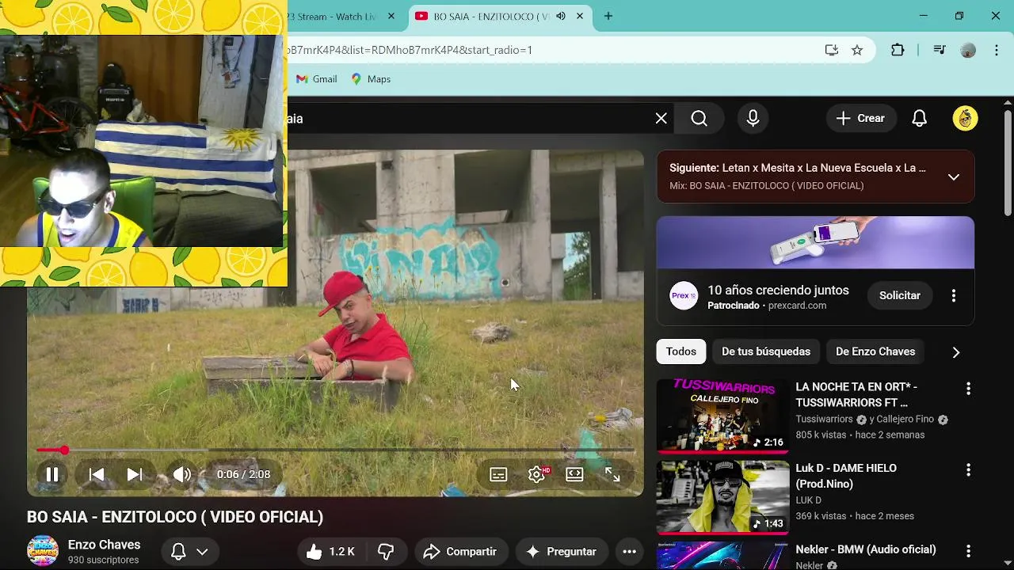Click the Preguntar button
Screen dimensions: 1014x570
(561, 552)
